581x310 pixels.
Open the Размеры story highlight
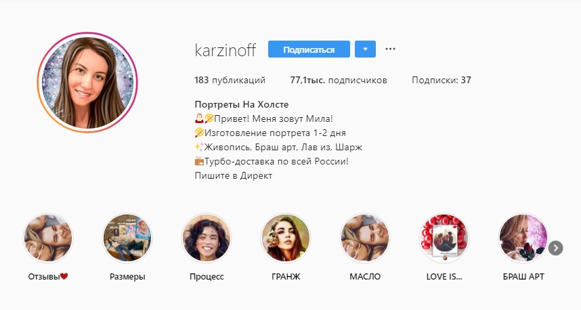pos(127,238)
